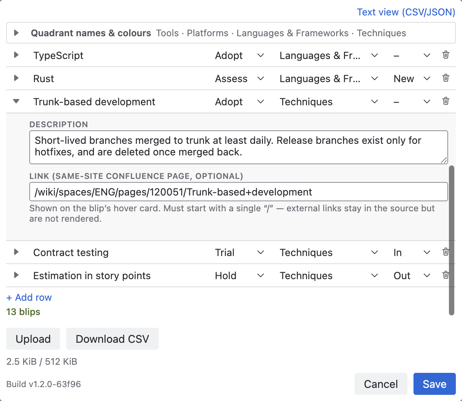Open Contract testing ring dropdown showing Trial
This screenshot has width=462, height=401.
pos(239,253)
